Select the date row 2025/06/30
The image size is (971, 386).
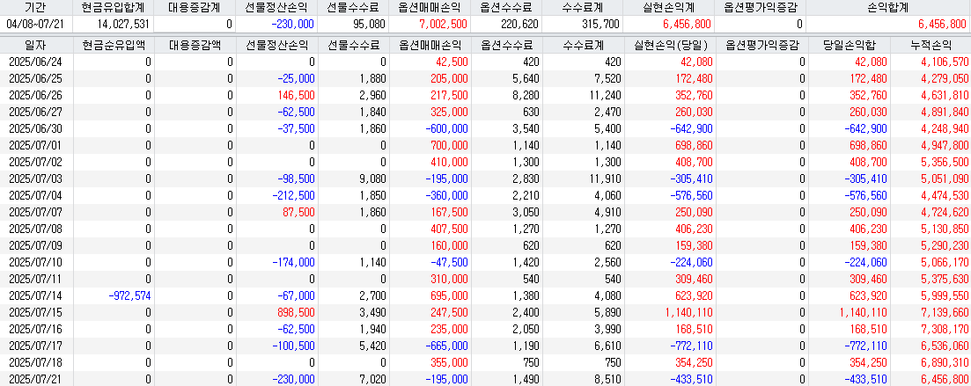pyautogui.click(x=36, y=128)
